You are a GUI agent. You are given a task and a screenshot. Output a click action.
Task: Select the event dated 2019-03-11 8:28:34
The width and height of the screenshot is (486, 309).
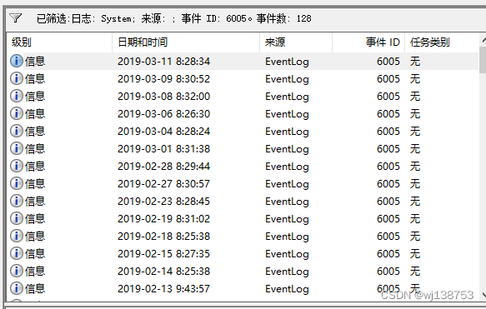click(243, 61)
